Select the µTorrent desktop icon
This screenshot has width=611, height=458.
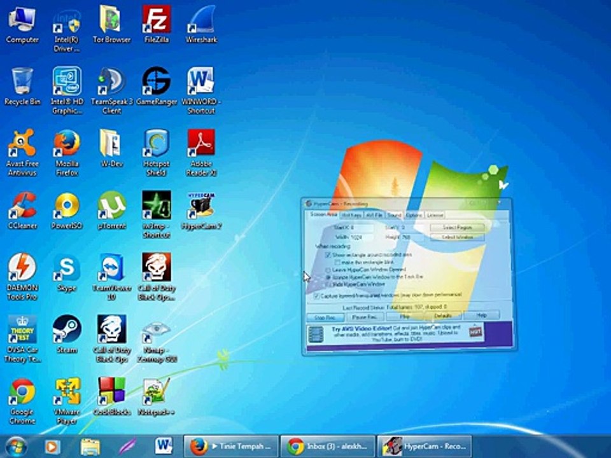[x=111, y=211]
